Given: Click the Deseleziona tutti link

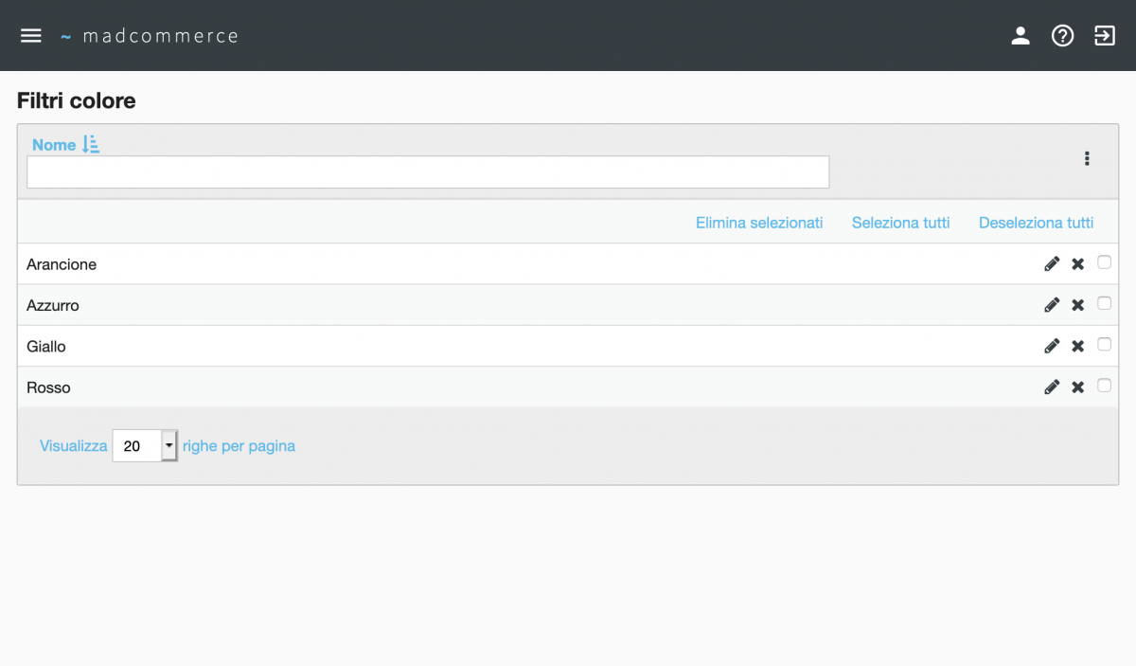Looking at the screenshot, I should (x=1036, y=223).
